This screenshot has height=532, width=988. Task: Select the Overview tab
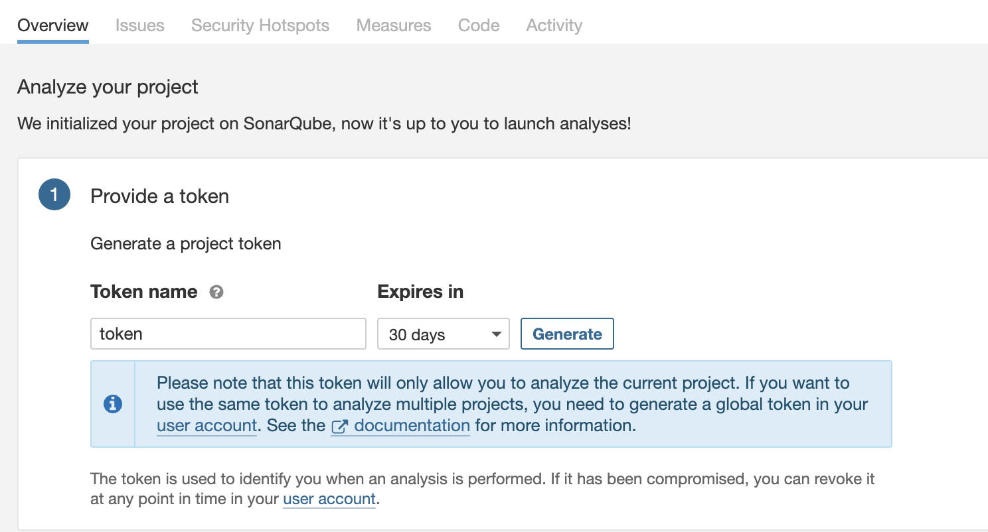52,25
